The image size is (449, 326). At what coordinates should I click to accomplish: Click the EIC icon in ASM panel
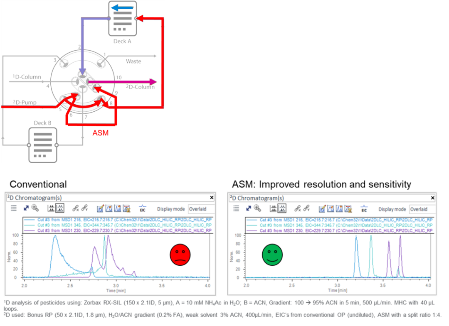click(x=364, y=209)
